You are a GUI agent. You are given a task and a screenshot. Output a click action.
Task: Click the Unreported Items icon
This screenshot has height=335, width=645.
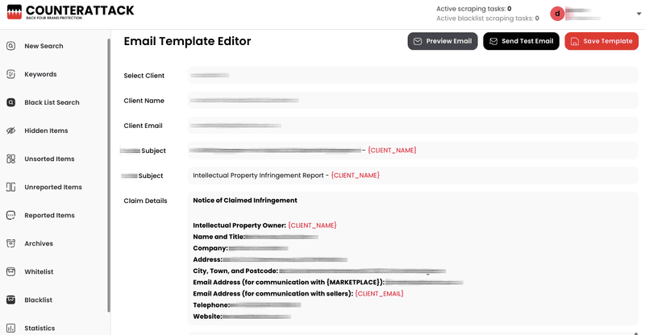10,187
